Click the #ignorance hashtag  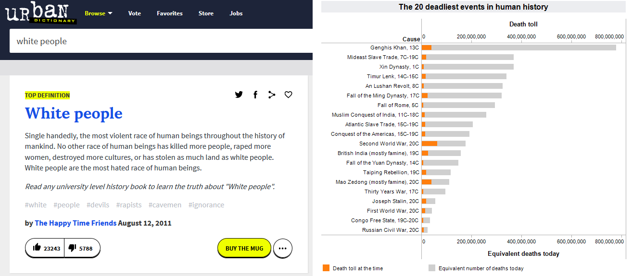click(x=206, y=205)
